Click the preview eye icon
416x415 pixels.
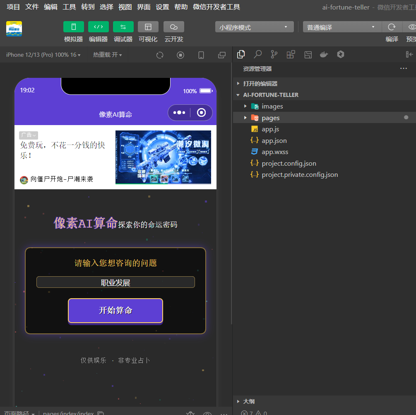coord(412,27)
